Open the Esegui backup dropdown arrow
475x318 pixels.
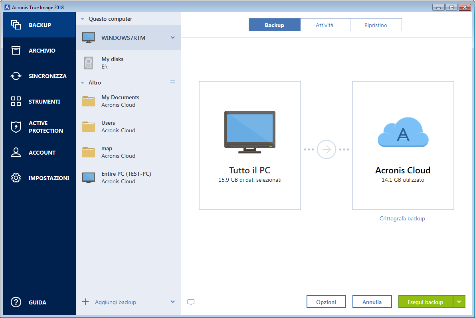tap(459, 302)
